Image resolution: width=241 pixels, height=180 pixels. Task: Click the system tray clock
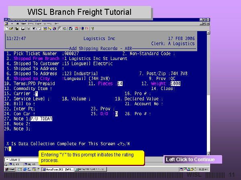203,169
